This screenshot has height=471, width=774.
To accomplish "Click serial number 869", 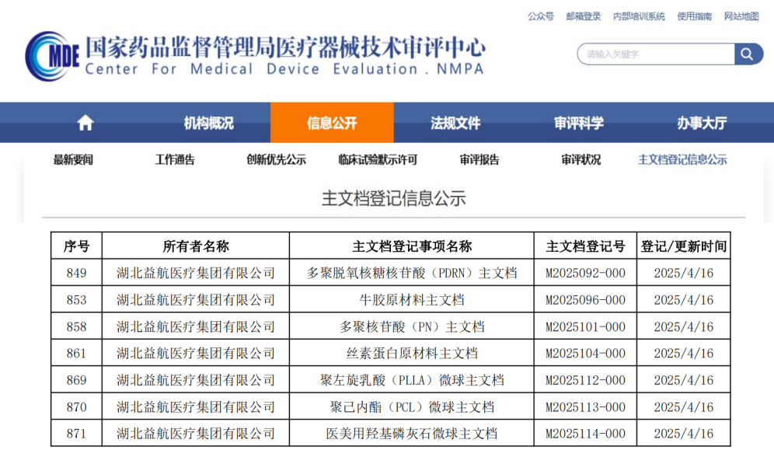I will [x=76, y=380].
